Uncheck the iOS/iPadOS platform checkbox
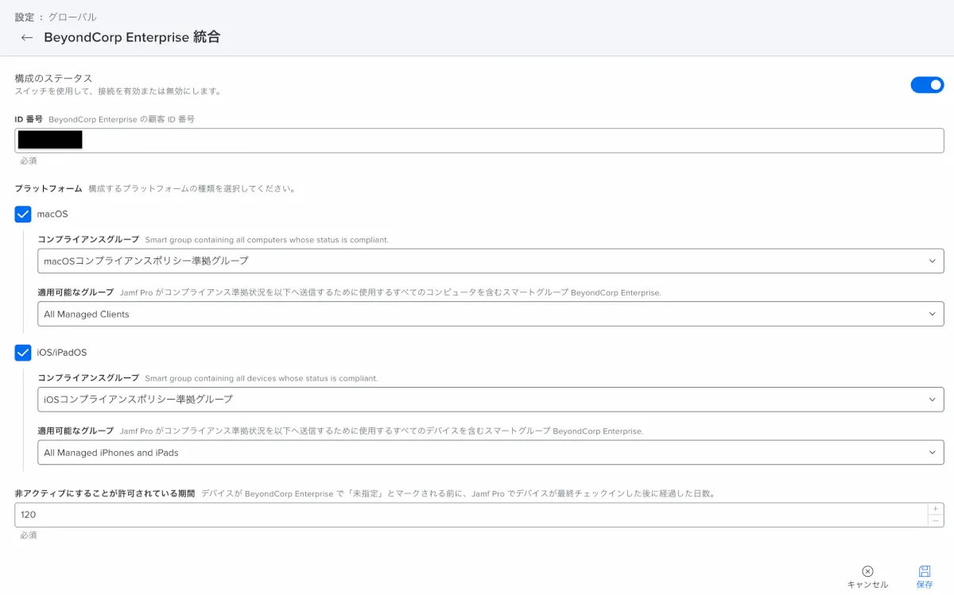 [x=23, y=353]
